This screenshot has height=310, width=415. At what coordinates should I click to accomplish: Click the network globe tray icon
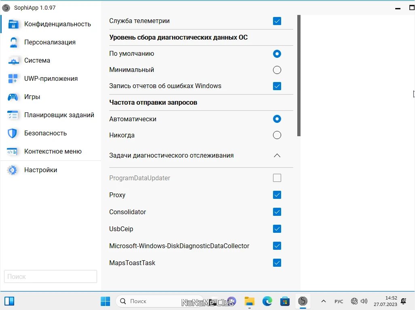click(354, 301)
